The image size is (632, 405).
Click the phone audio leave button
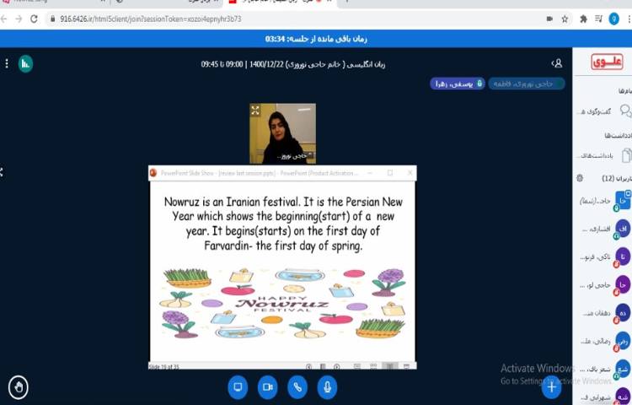[x=297, y=386]
